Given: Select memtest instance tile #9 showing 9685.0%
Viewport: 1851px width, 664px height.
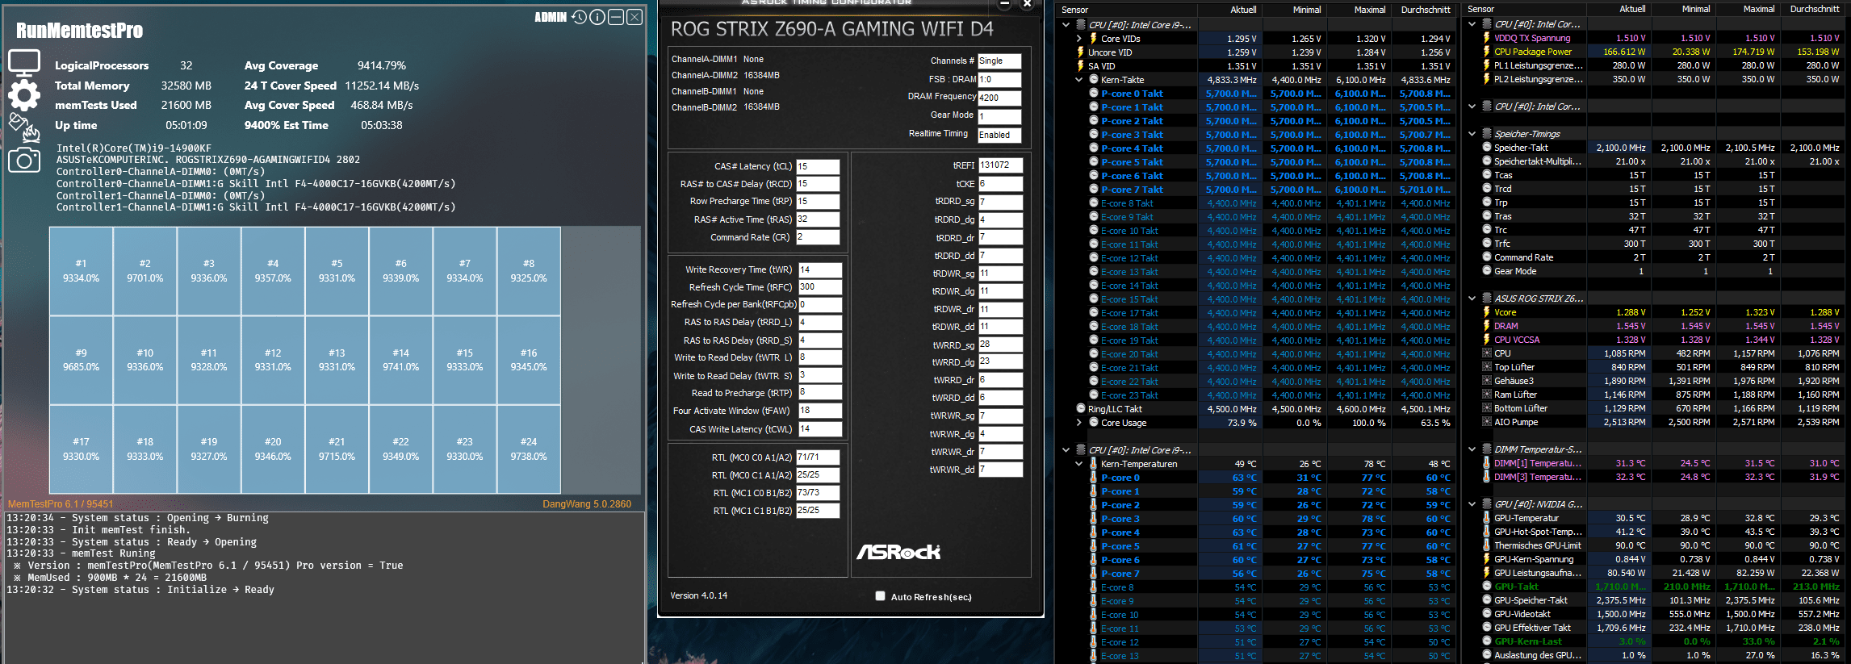Looking at the screenshot, I should coord(82,360).
